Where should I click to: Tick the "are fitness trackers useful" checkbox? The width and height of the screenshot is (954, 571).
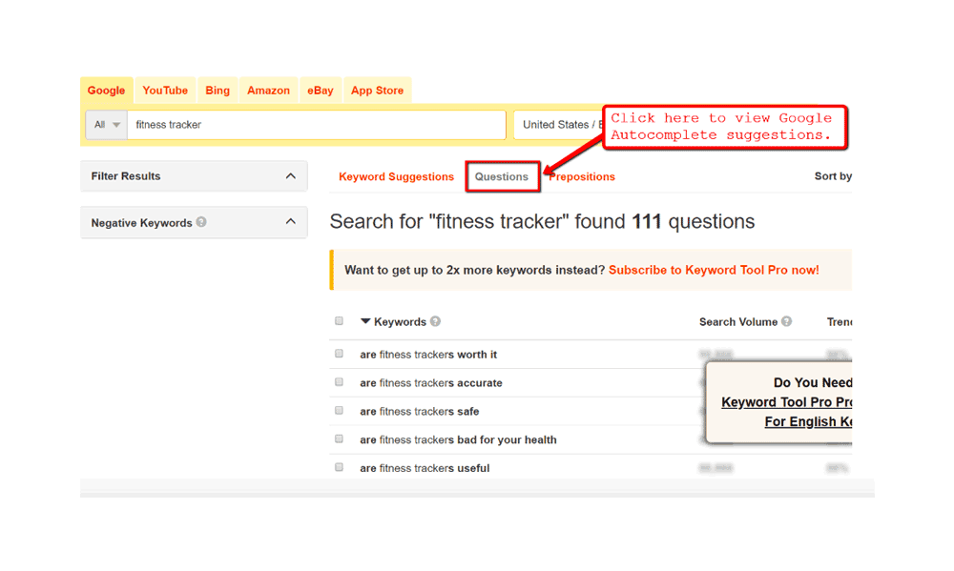339,468
